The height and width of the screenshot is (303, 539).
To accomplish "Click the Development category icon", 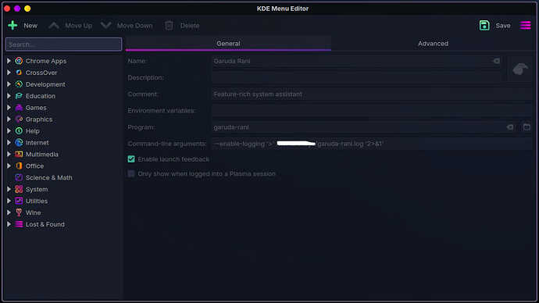I will tap(19, 84).
